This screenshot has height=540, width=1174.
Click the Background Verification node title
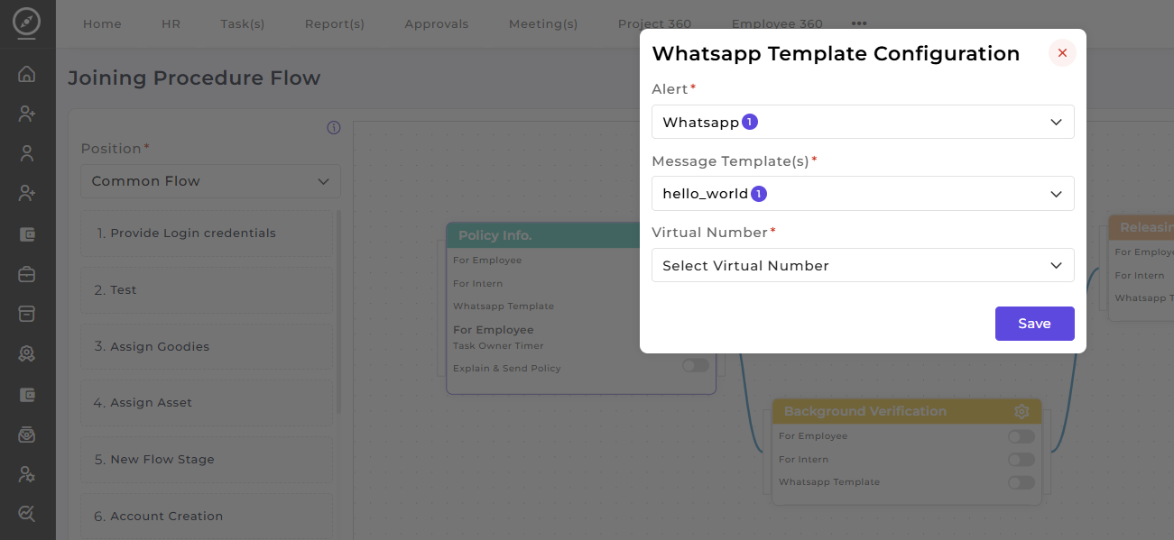pos(865,411)
